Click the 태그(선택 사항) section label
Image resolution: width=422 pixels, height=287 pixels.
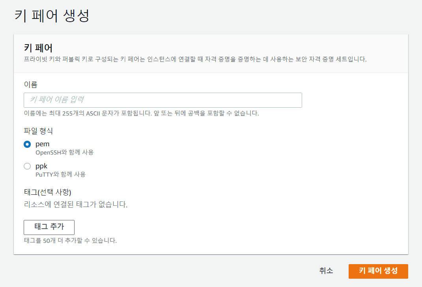pos(47,192)
